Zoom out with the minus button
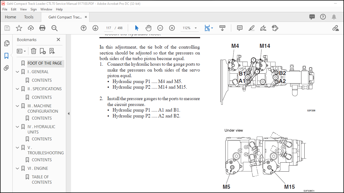This screenshot has width=344, height=193. [160, 28]
